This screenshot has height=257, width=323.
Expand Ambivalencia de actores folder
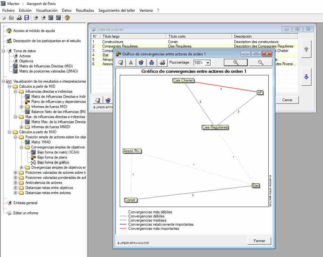16,183
